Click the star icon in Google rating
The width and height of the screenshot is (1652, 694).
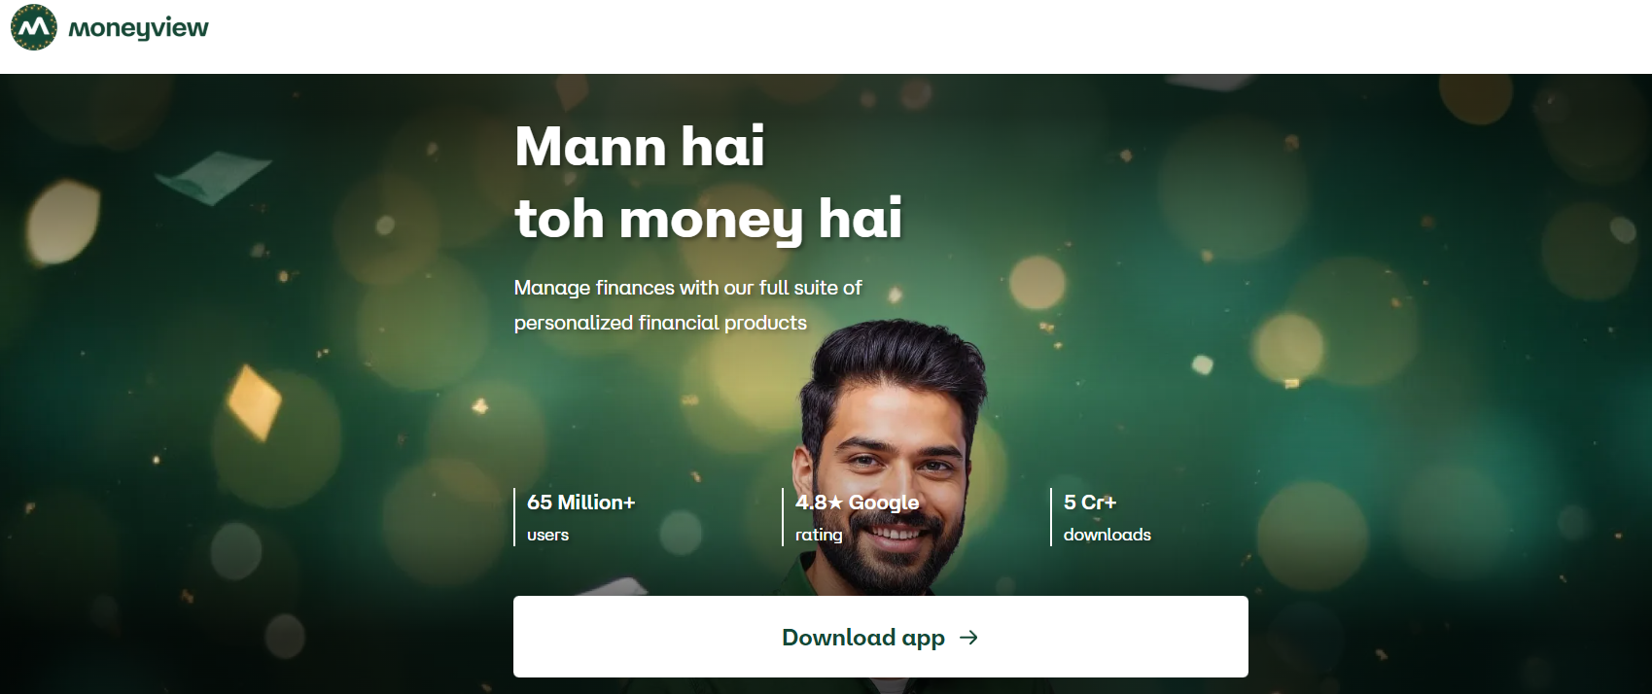coord(836,503)
